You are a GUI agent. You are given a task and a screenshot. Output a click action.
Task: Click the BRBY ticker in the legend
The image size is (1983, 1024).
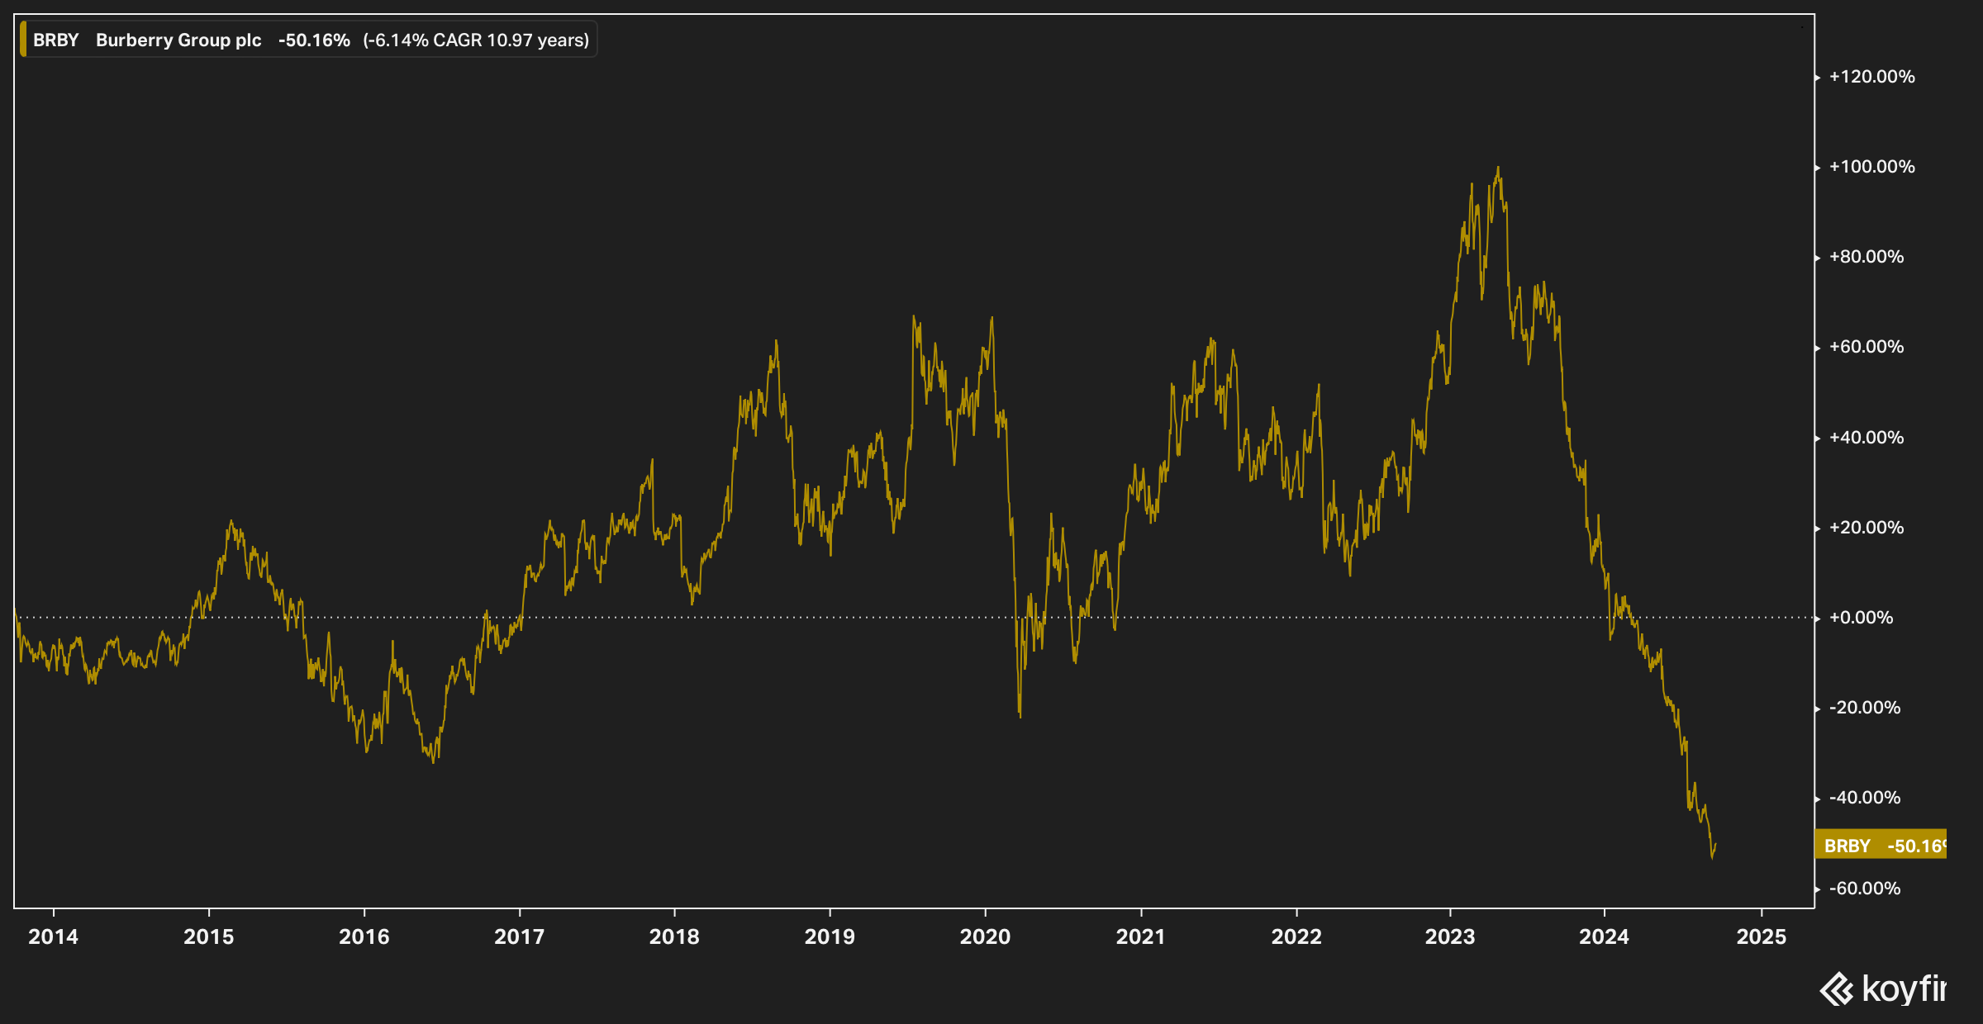(x=56, y=40)
